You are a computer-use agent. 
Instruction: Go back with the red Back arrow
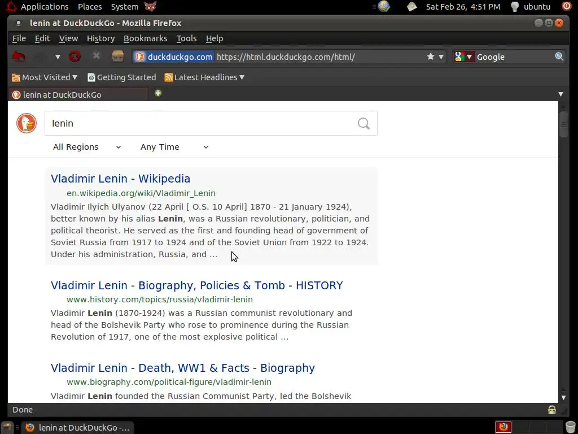pyautogui.click(x=19, y=57)
